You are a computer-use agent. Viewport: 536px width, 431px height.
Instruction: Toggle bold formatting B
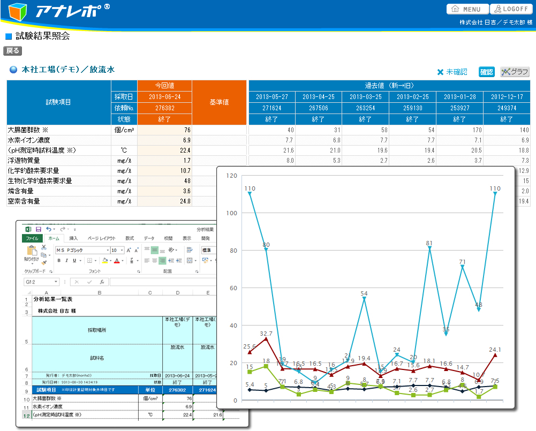tap(59, 260)
